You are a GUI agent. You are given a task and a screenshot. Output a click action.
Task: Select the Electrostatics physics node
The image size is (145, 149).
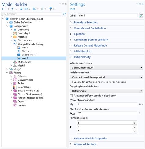coord(24,40)
